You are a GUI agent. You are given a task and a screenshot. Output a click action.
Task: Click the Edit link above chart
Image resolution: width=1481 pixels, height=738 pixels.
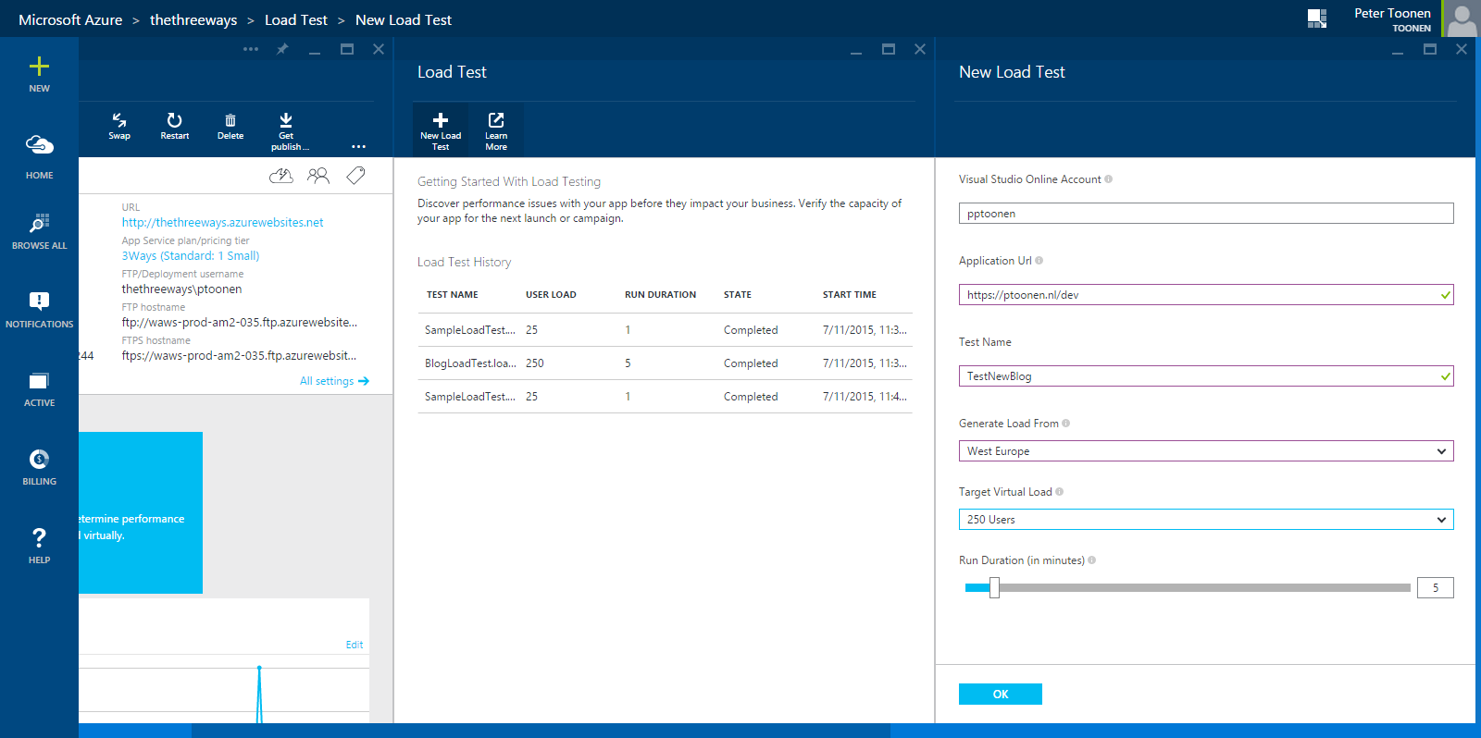(355, 645)
